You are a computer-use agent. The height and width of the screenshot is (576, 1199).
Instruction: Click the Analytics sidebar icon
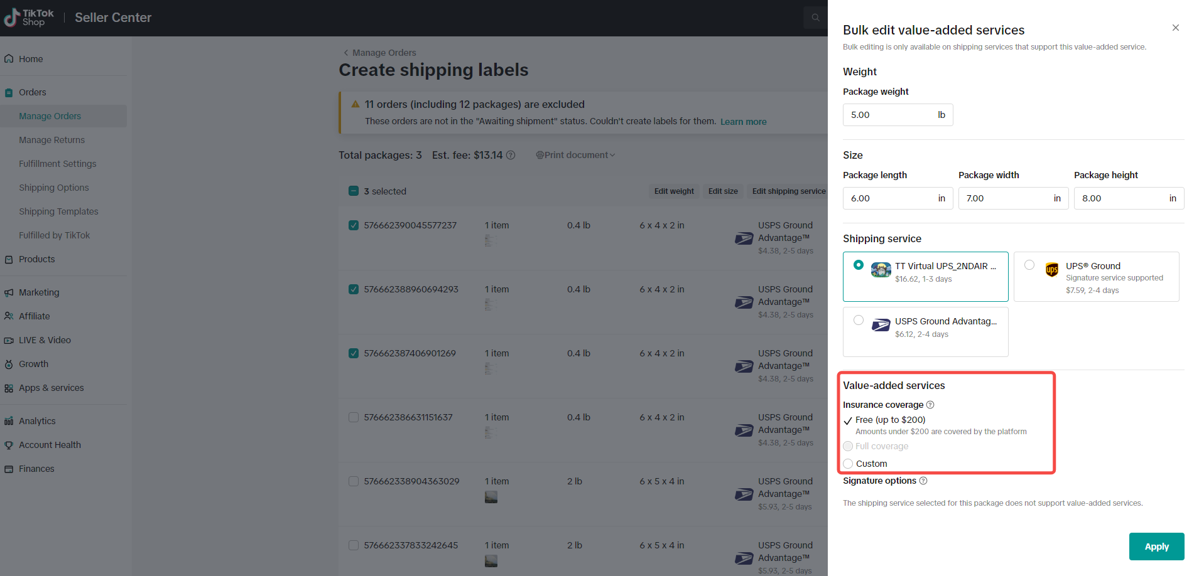[9, 421]
